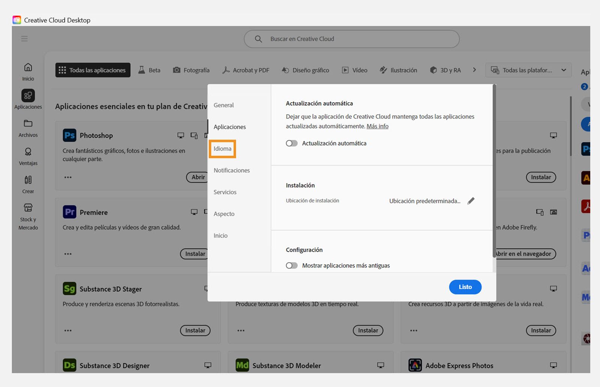Click the Listo button
The image size is (600, 387).
coord(465,287)
